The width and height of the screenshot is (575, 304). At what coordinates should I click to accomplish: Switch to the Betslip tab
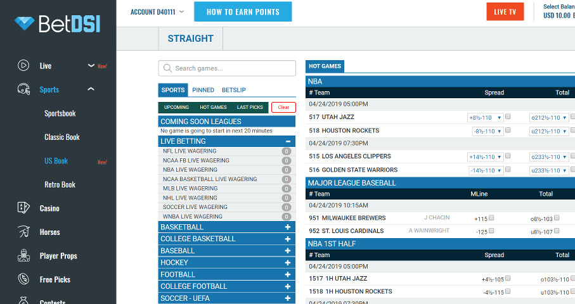(x=233, y=90)
